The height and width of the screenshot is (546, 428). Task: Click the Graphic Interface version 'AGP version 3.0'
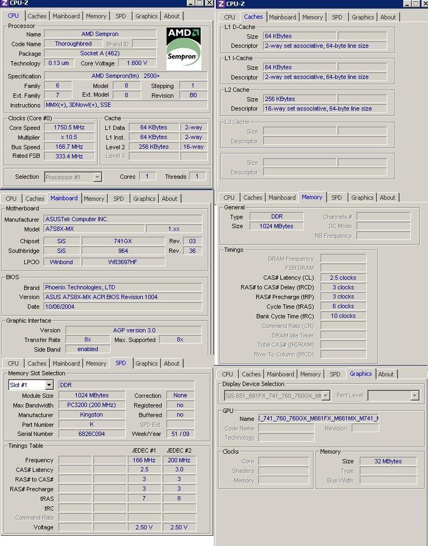(x=134, y=330)
